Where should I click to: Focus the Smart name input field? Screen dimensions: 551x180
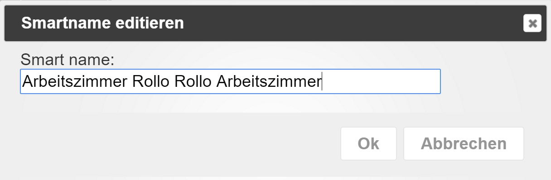pyautogui.click(x=230, y=81)
